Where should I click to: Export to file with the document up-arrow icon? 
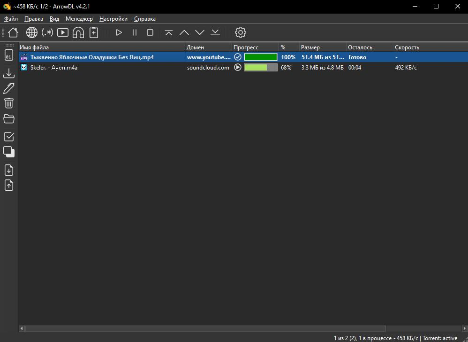click(x=9, y=186)
